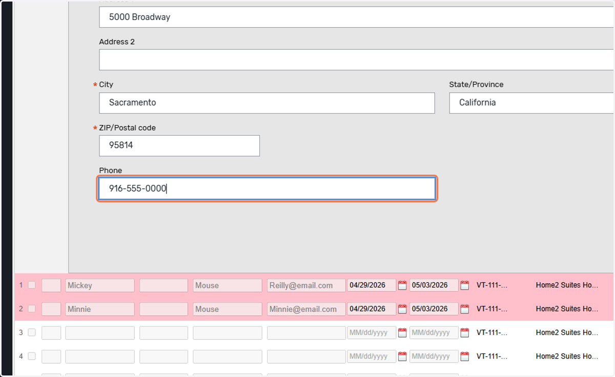Click VT-111-... text in row 3

pyautogui.click(x=492, y=332)
